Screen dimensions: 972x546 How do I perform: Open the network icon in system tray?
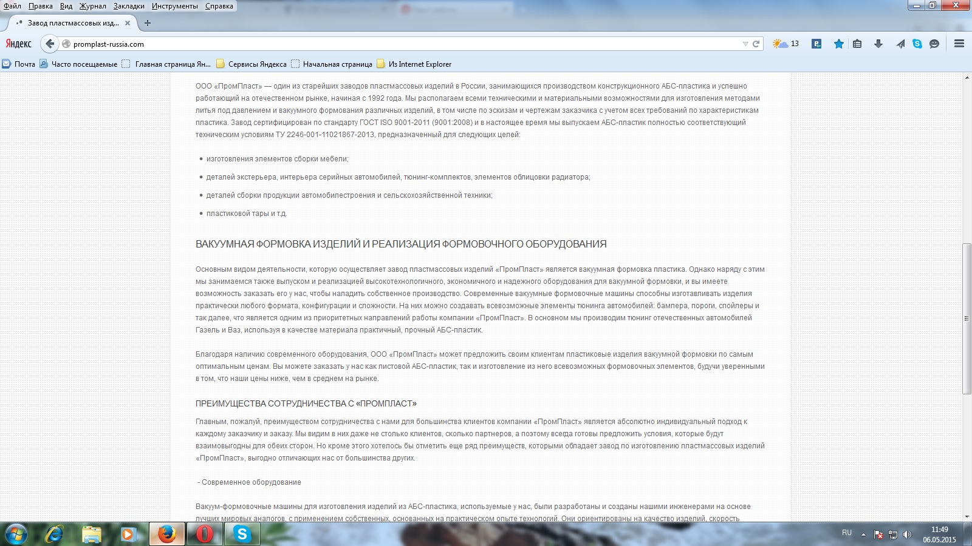(x=893, y=534)
